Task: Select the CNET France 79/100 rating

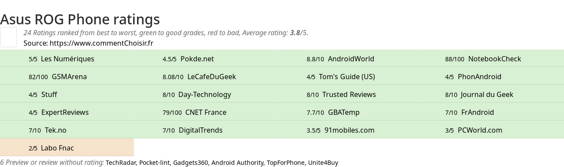Action: tap(206, 112)
